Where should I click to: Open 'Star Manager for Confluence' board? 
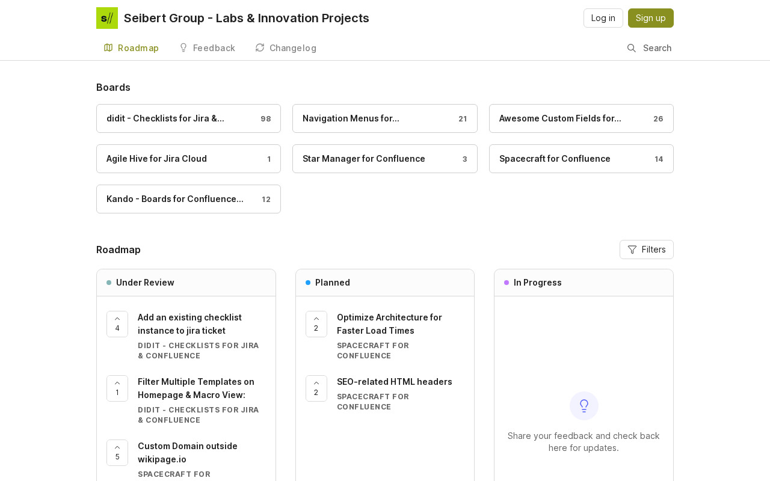(385, 159)
